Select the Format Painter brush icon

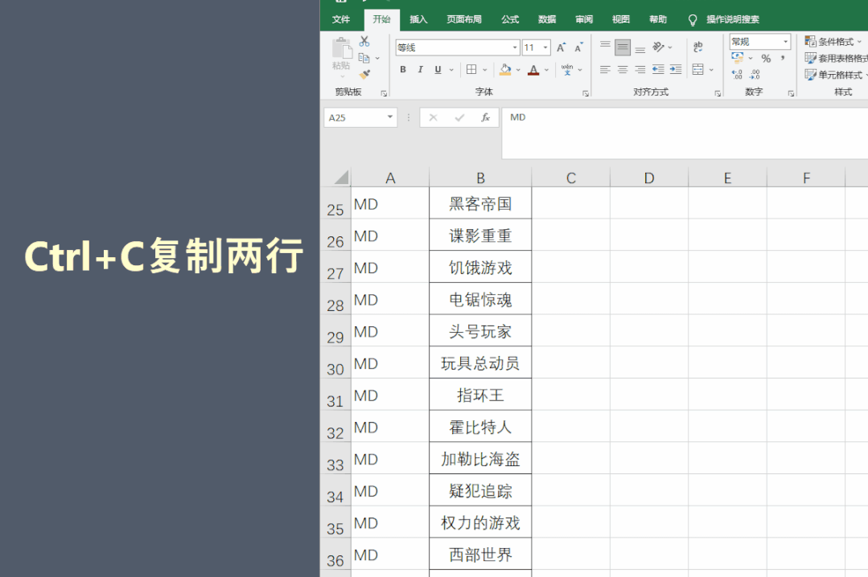coord(364,74)
